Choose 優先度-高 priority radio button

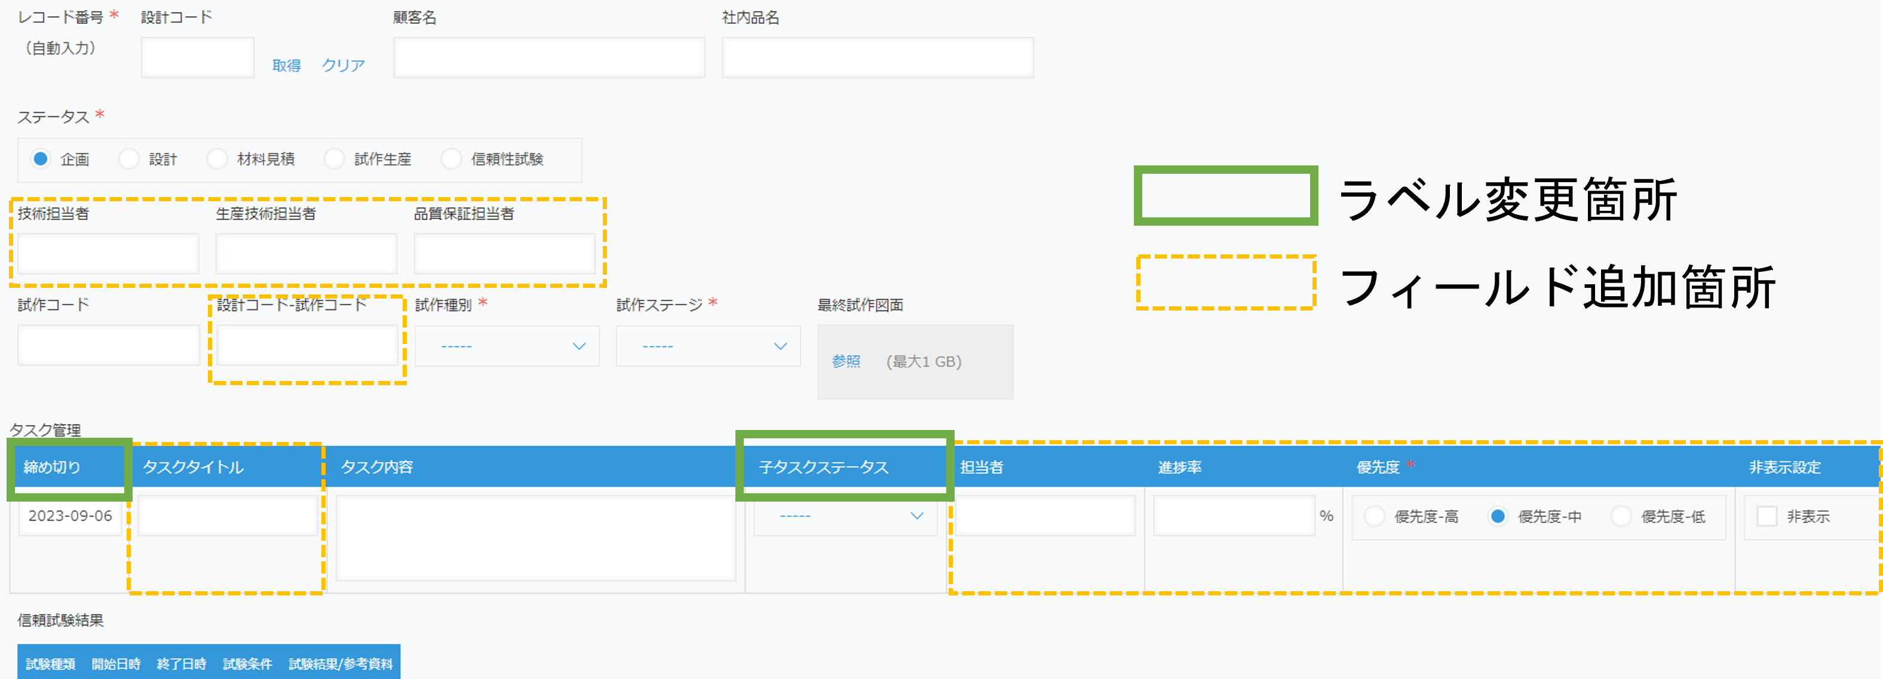1374,516
